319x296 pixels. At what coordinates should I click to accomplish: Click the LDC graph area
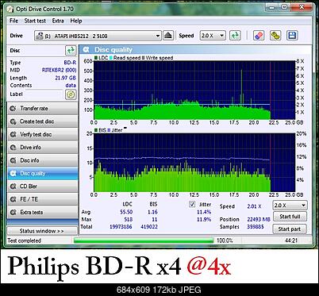(194, 90)
